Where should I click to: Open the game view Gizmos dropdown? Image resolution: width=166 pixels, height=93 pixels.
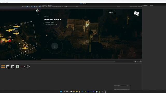(x=140, y=7)
